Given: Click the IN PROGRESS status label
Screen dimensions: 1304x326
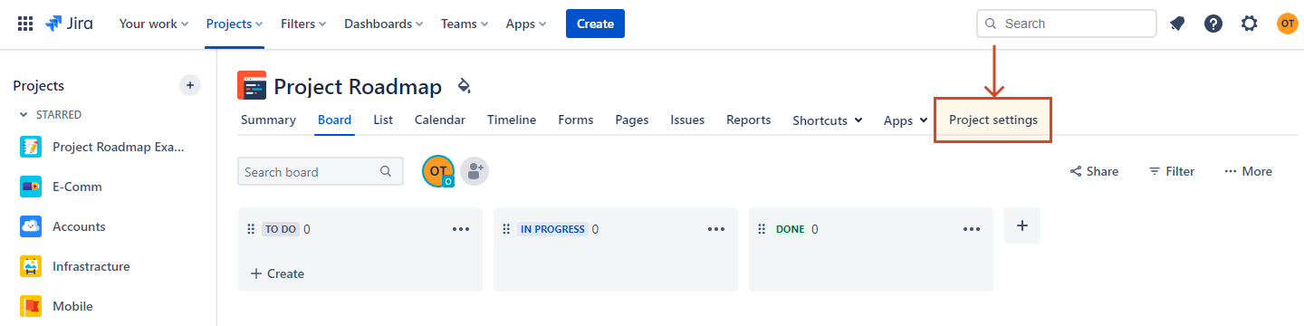Looking at the screenshot, I should click(x=552, y=229).
